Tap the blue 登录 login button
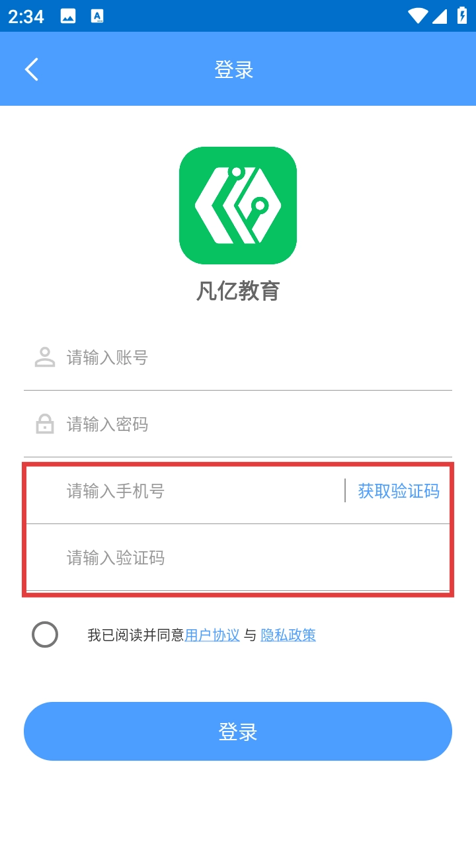The width and height of the screenshot is (476, 846). tap(238, 731)
